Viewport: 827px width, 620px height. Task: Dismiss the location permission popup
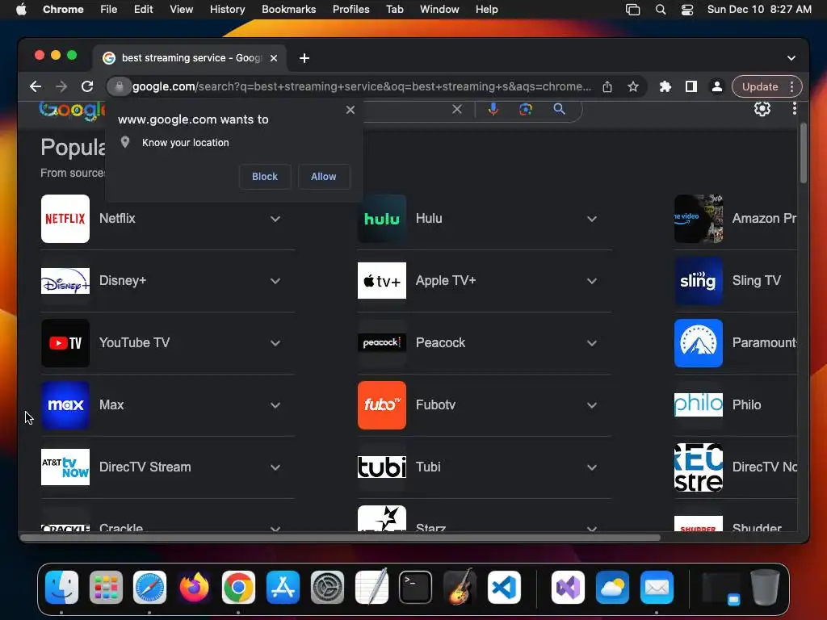tap(351, 110)
